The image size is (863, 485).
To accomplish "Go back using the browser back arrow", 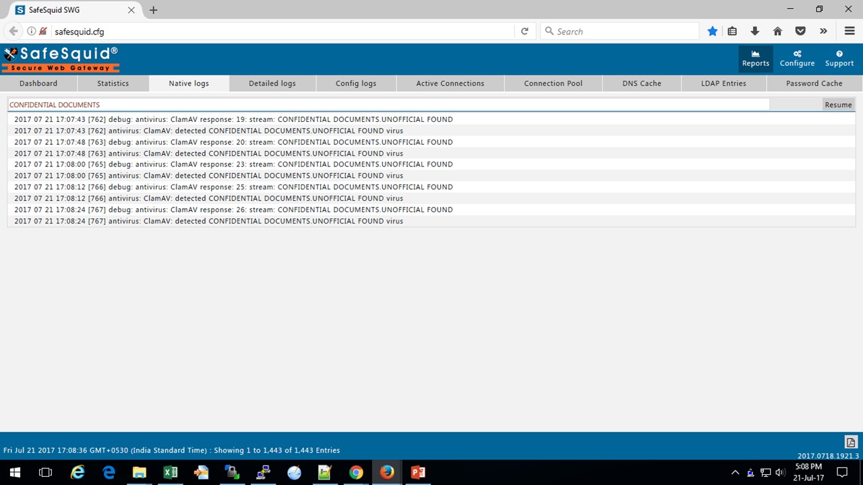I will point(13,31).
